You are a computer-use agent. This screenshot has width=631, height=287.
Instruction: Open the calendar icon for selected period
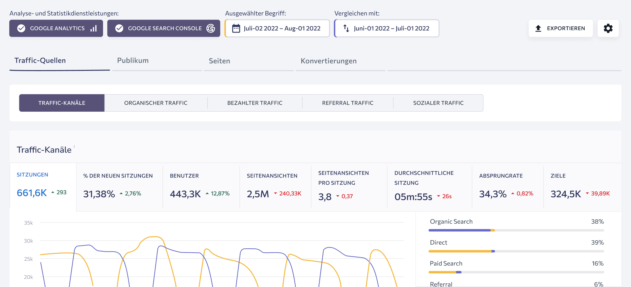pyautogui.click(x=236, y=28)
